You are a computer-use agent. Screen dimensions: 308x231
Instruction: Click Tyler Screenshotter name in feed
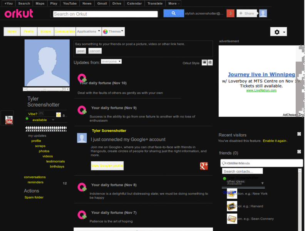click(109, 131)
